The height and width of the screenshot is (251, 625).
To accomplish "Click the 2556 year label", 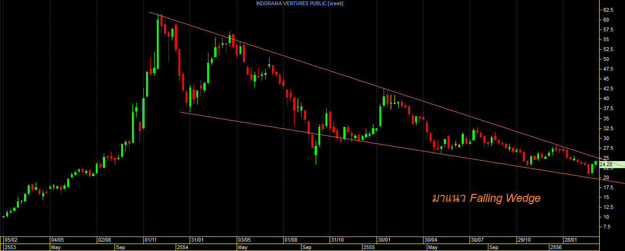I will (556, 247).
